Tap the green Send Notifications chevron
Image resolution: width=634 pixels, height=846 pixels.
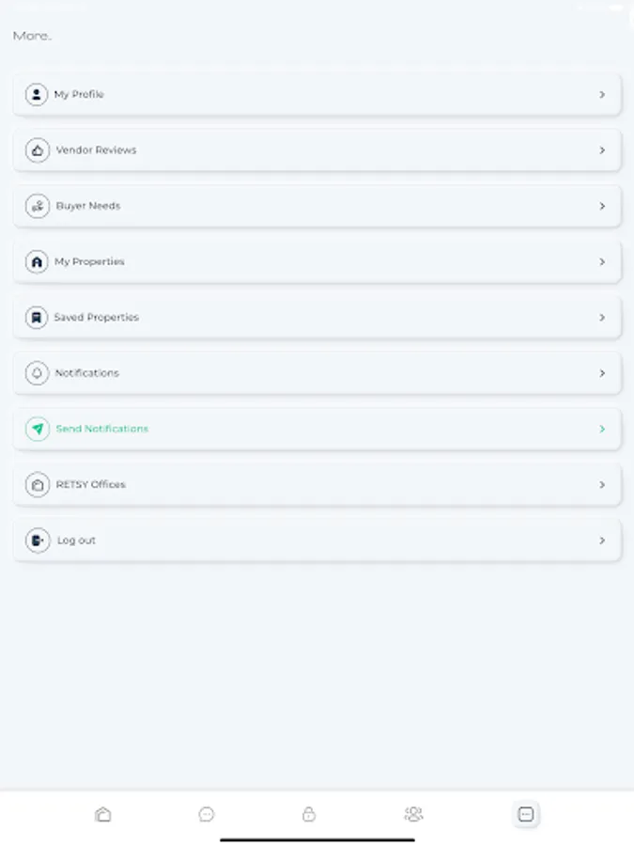pyautogui.click(x=602, y=429)
